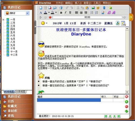Insert an emoticon with the smiley icon

click(x=98, y=8)
